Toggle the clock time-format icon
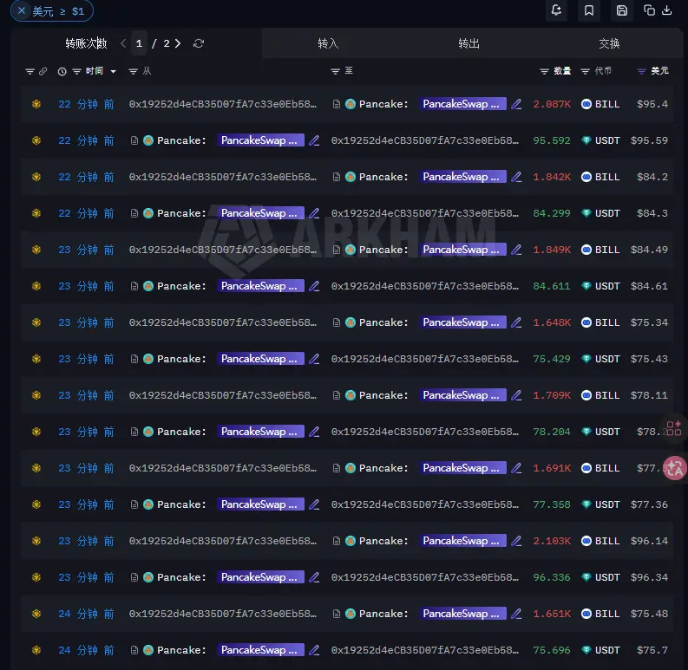Image resolution: width=688 pixels, height=670 pixels. pos(62,71)
